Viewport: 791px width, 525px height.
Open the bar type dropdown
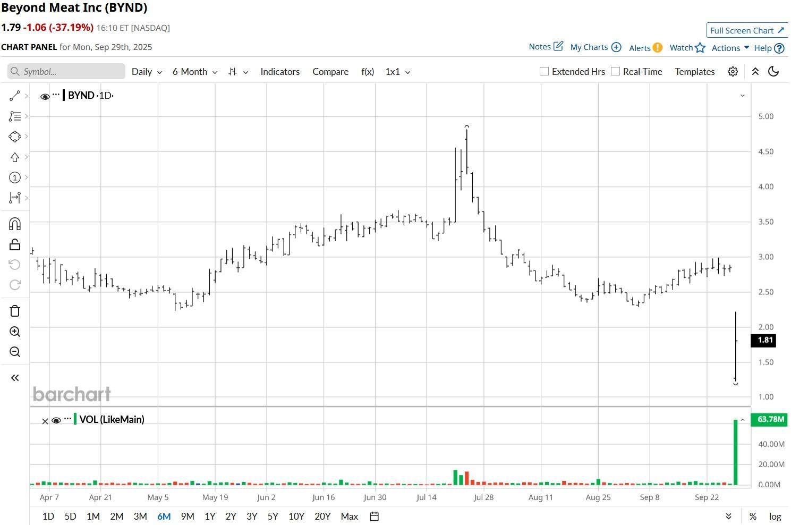click(x=238, y=72)
